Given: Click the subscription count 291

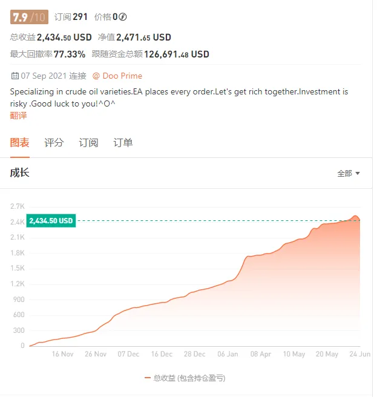Looking at the screenshot, I should pyautogui.click(x=80, y=17).
